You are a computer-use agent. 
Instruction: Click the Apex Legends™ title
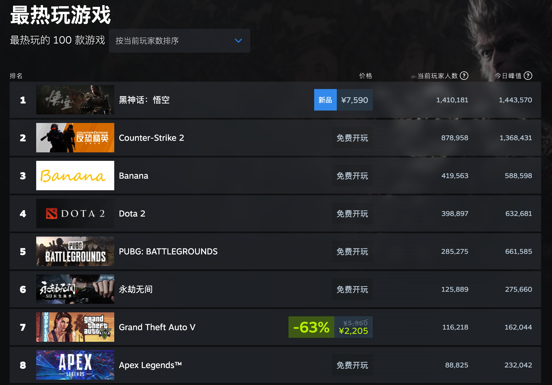tap(150, 365)
